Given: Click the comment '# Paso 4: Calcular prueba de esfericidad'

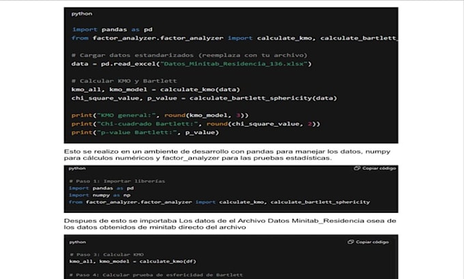Looking at the screenshot, I should [x=156, y=275].
